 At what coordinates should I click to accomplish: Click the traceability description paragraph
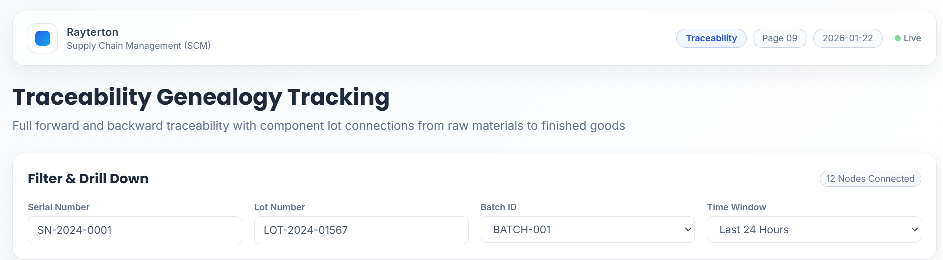coord(318,126)
